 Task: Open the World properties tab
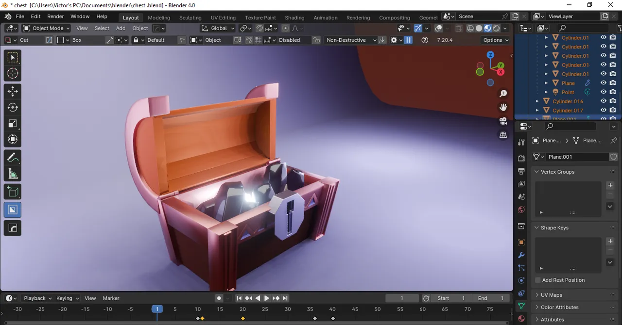pyautogui.click(x=521, y=210)
